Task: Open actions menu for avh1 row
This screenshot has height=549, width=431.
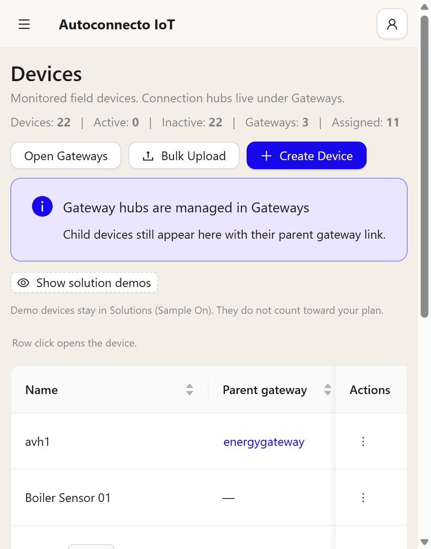Action: tap(363, 442)
